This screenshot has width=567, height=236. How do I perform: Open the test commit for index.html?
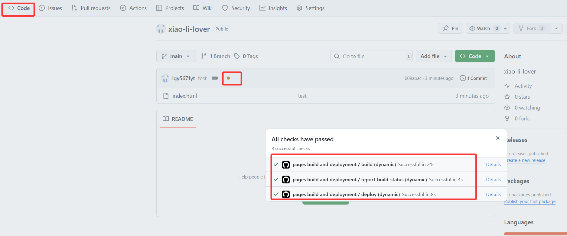[x=302, y=96]
